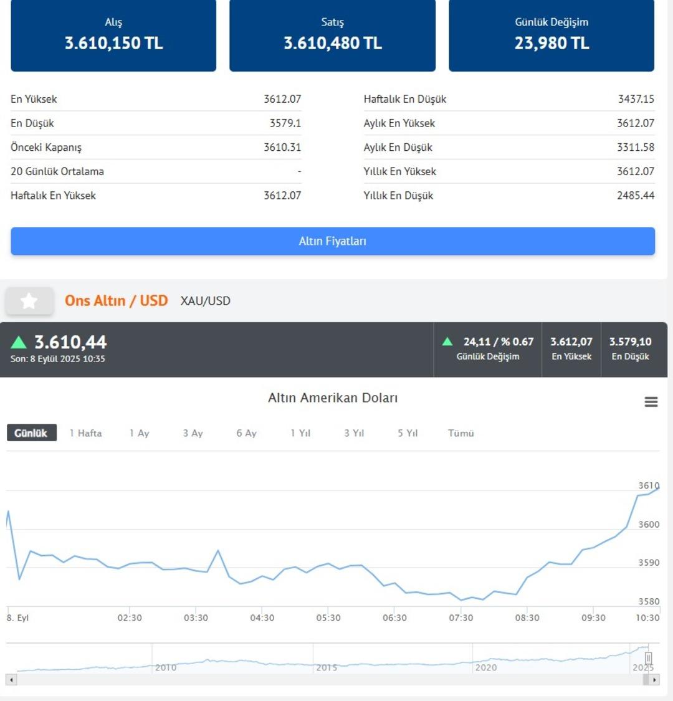Screen dimensions: 673x701
Task: Click the chart line peak near 03:30
Action: 218,550
